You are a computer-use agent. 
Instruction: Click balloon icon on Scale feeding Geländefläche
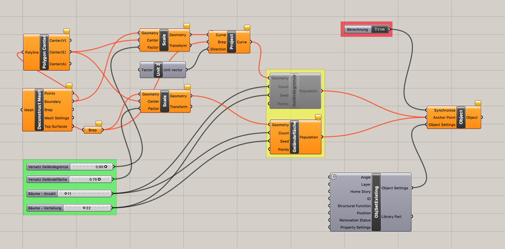tap(187, 87)
